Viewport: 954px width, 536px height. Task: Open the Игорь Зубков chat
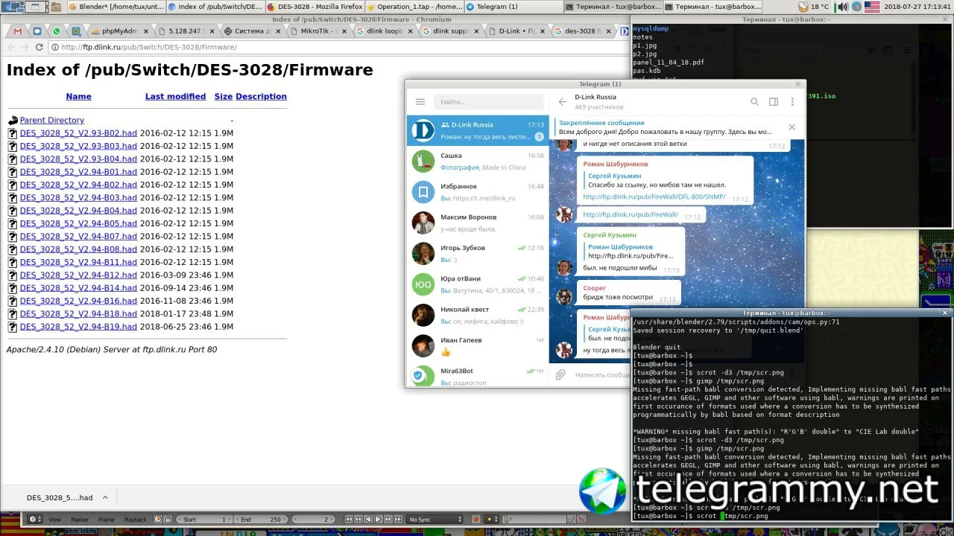[x=478, y=253]
